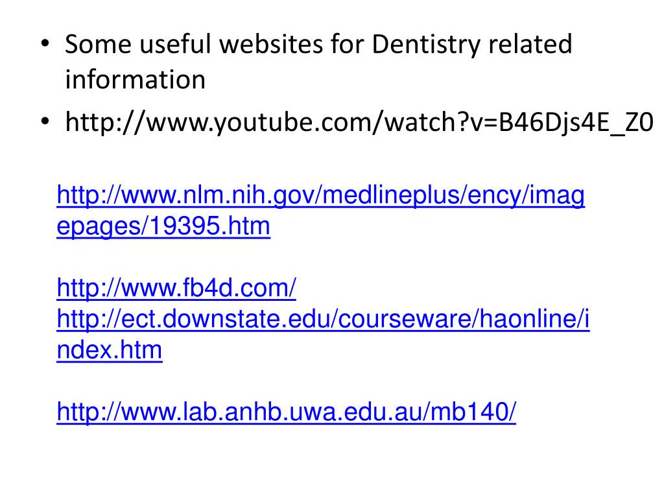
Task: Click the YouTube watch URL text
Action: (x=359, y=123)
